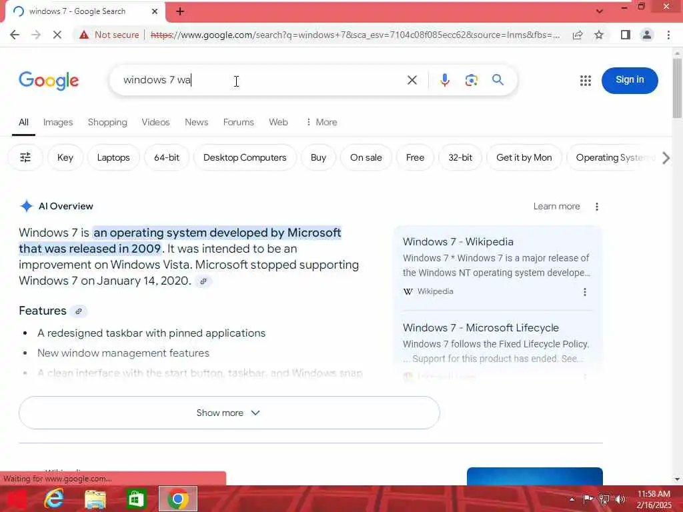Apply the Buy filter chip
Viewport: 683px width, 512px height.
tap(318, 157)
